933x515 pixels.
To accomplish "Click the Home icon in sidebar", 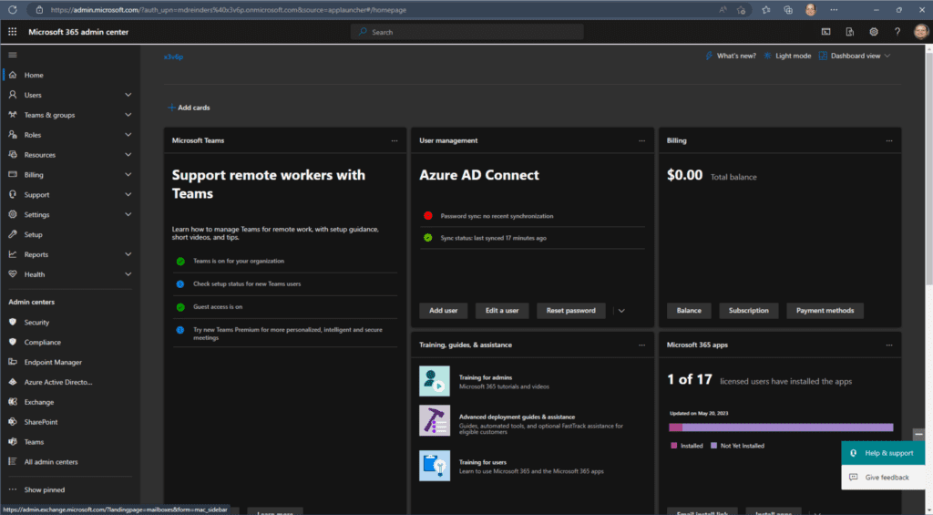I will coord(13,75).
